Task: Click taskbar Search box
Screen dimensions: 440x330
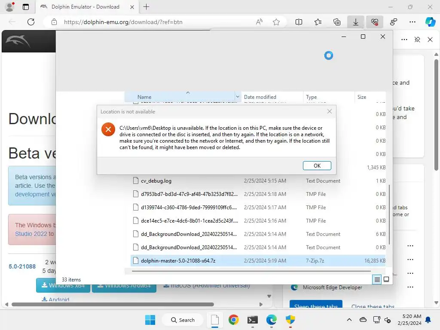Action: [183, 320]
